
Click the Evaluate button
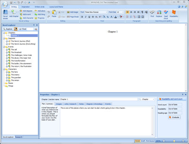tap(174, 117)
